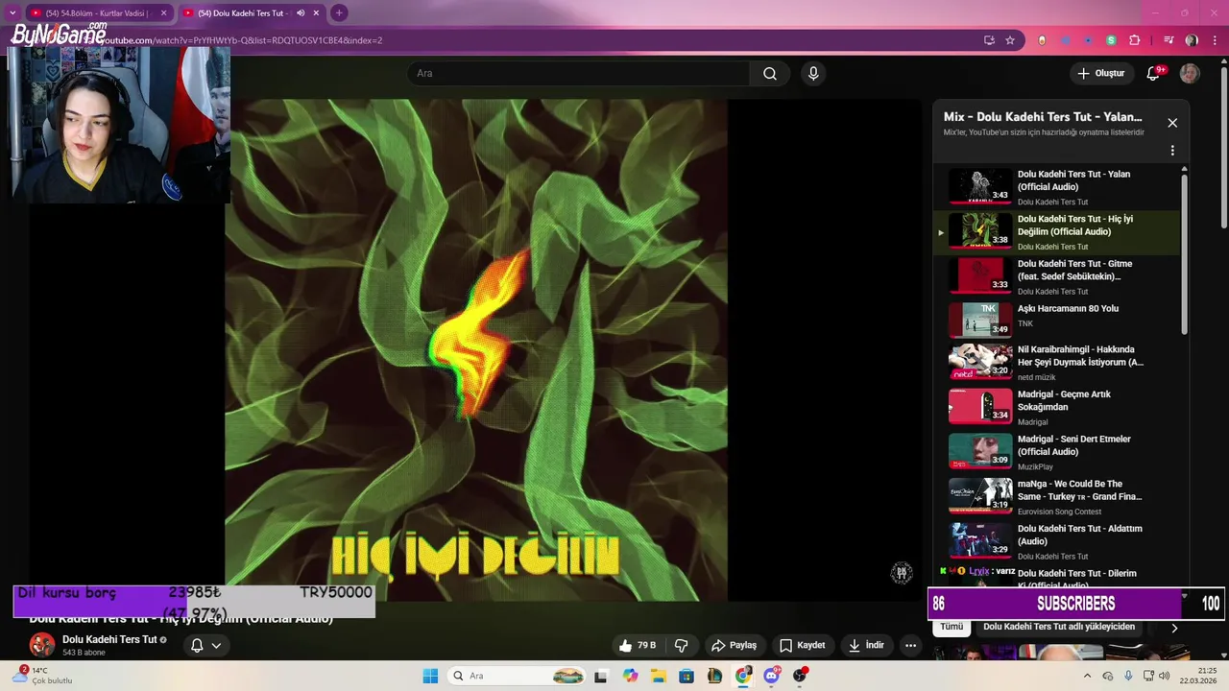Open the tab search dropdown arrow
Screen dimensions: 1229x691
click(12, 13)
